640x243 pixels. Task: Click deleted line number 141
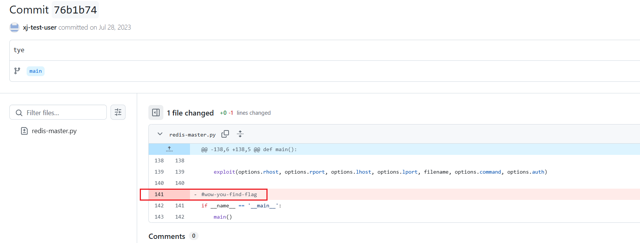(x=159, y=194)
